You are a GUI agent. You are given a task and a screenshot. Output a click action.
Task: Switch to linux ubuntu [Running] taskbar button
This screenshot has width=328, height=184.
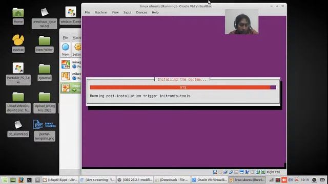[247, 180]
